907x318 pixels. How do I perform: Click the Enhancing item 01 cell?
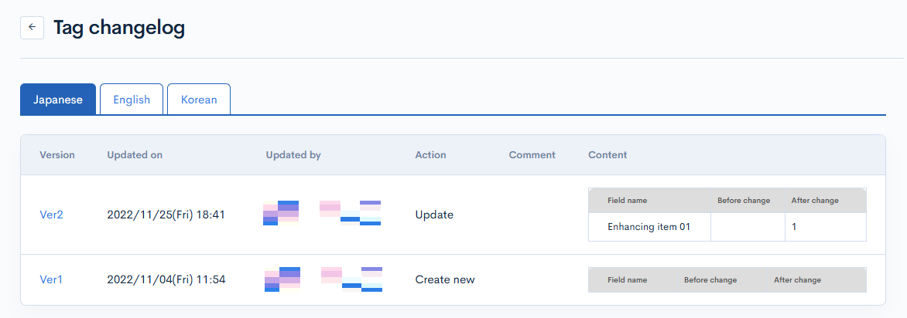649,227
